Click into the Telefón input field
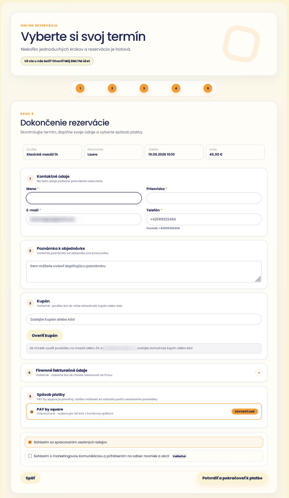The image size is (289, 498). tap(204, 219)
